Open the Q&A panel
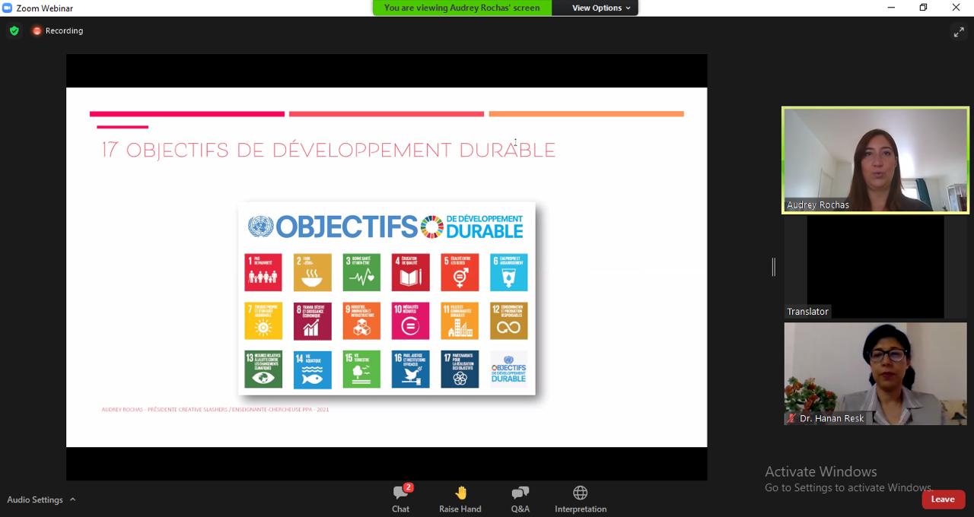The width and height of the screenshot is (974, 517). pos(520,499)
